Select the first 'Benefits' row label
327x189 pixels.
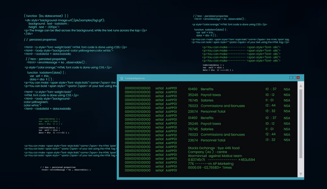(207, 89)
